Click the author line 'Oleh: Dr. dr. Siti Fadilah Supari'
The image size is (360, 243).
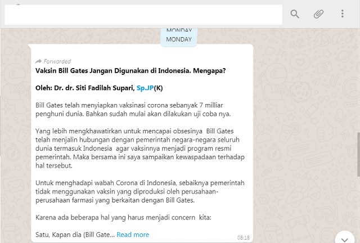pyautogui.click(x=84, y=88)
